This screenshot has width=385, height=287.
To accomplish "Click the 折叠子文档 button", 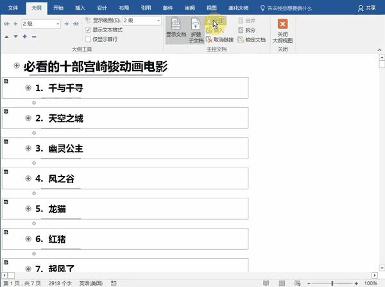I will pos(196,30).
